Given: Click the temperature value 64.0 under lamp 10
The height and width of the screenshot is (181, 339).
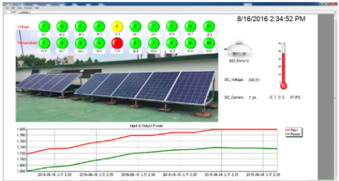Looking at the screenshot, I should (209, 51).
